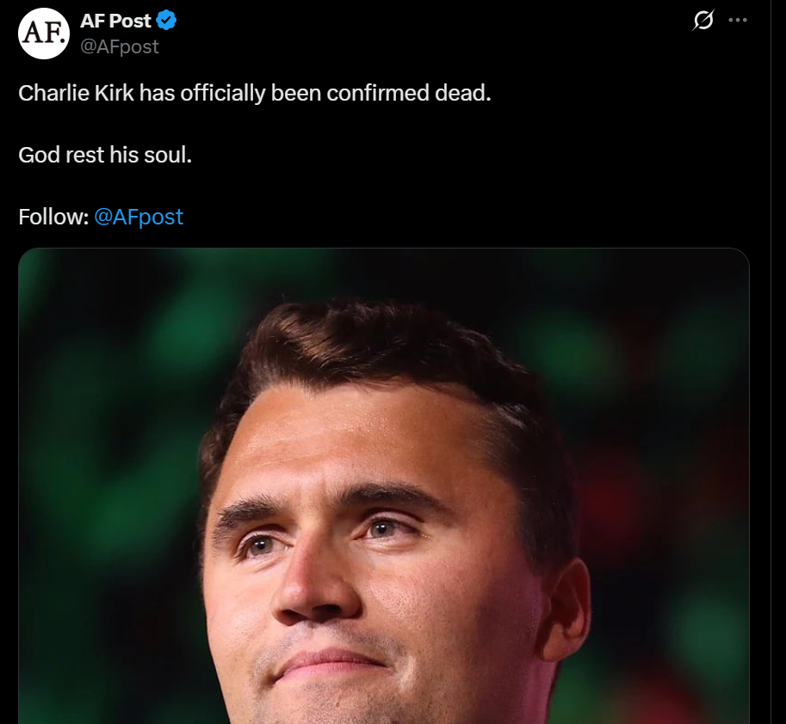Click the AF Post profile avatar
The image size is (786, 724).
coord(43,34)
